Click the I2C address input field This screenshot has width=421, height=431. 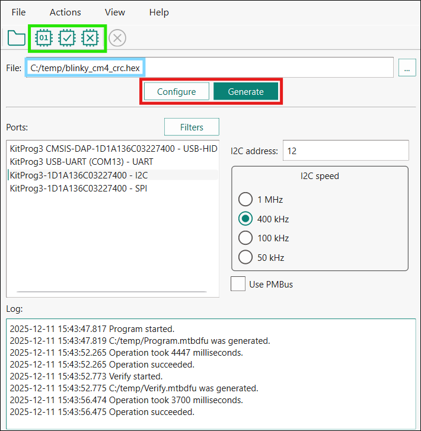346,151
